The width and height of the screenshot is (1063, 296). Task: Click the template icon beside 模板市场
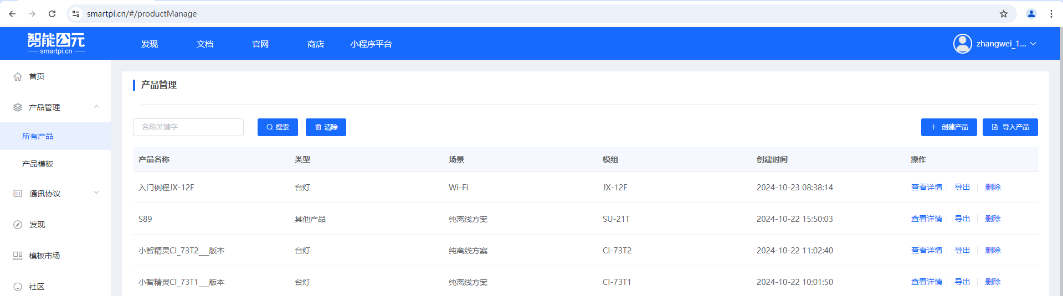coord(18,256)
